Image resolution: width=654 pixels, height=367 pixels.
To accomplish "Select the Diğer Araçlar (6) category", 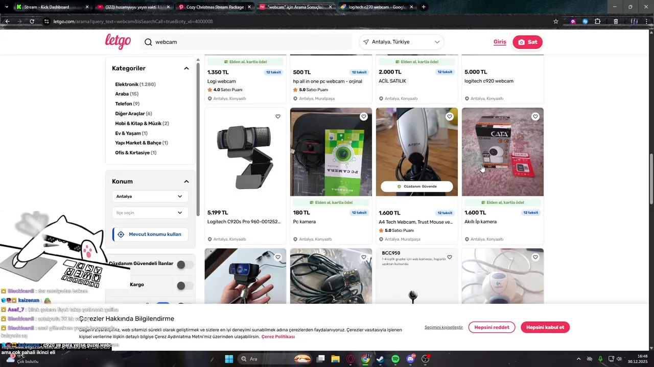I will click(133, 114).
